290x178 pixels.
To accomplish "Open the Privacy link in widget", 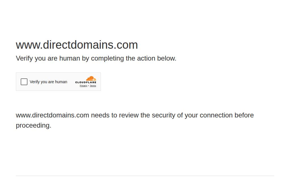I will (x=84, y=86).
